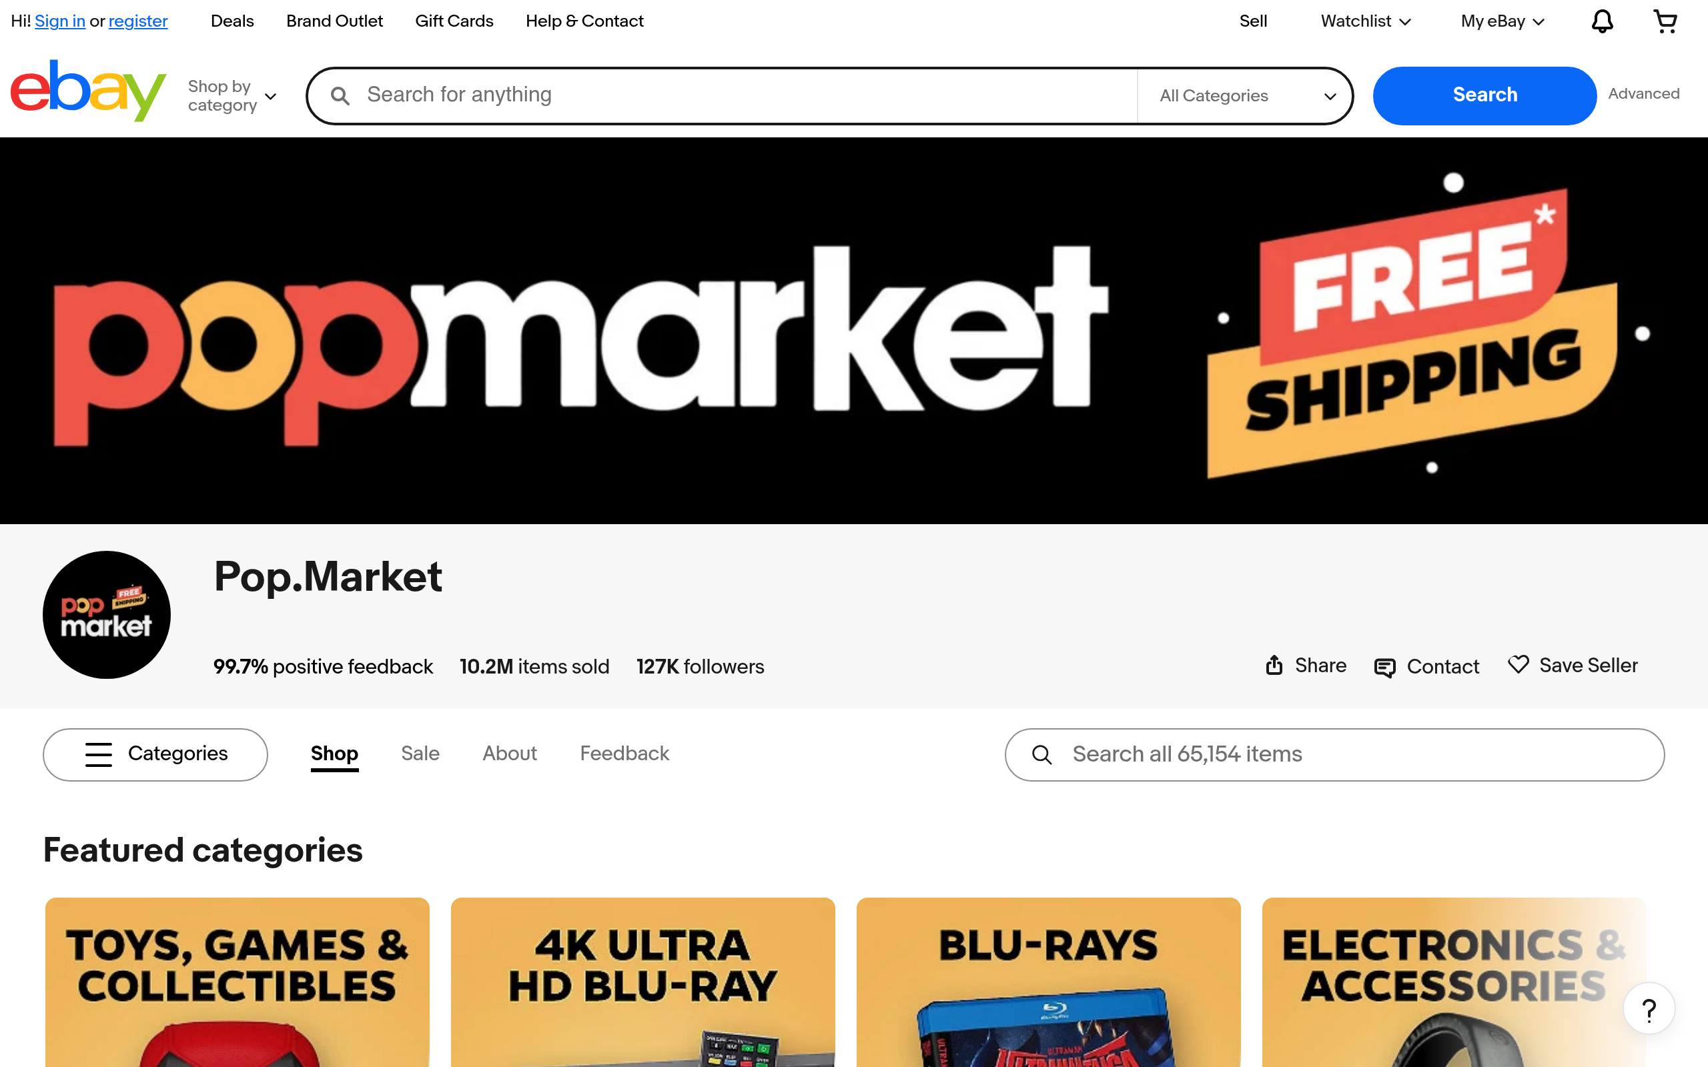
Task: Switch to the Sale tab
Action: pyautogui.click(x=420, y=754)
